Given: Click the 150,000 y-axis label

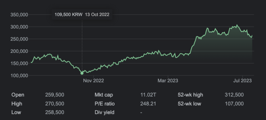Looking at the screenshot, I should coord(19,63).
